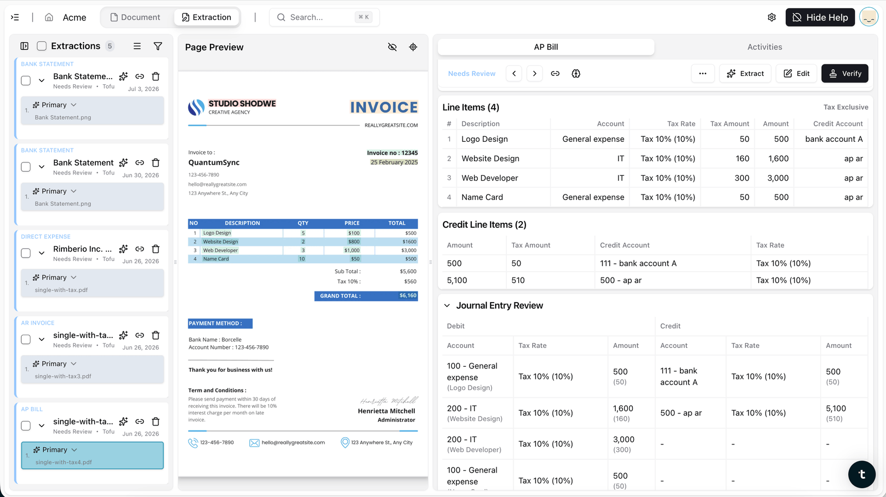Open Primary dropdown for single-with-tax4.pdf

pos(55,449)
